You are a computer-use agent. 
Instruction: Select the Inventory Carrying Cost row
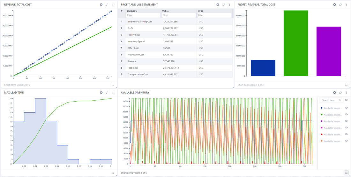175,22
